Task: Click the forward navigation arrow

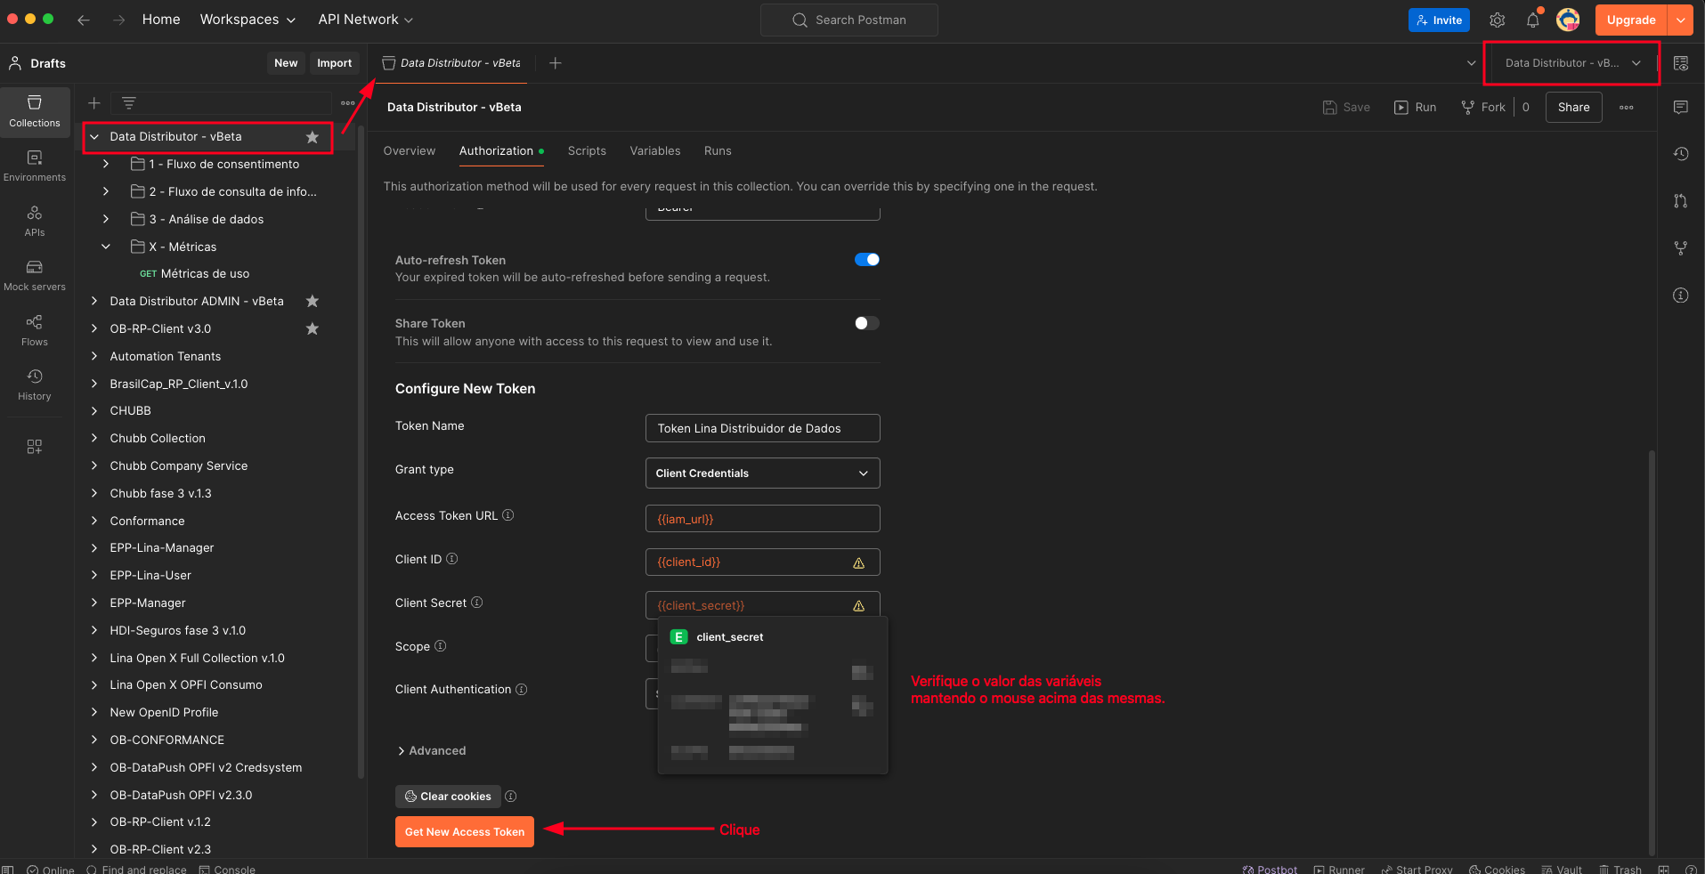Action: pos(118,20)
